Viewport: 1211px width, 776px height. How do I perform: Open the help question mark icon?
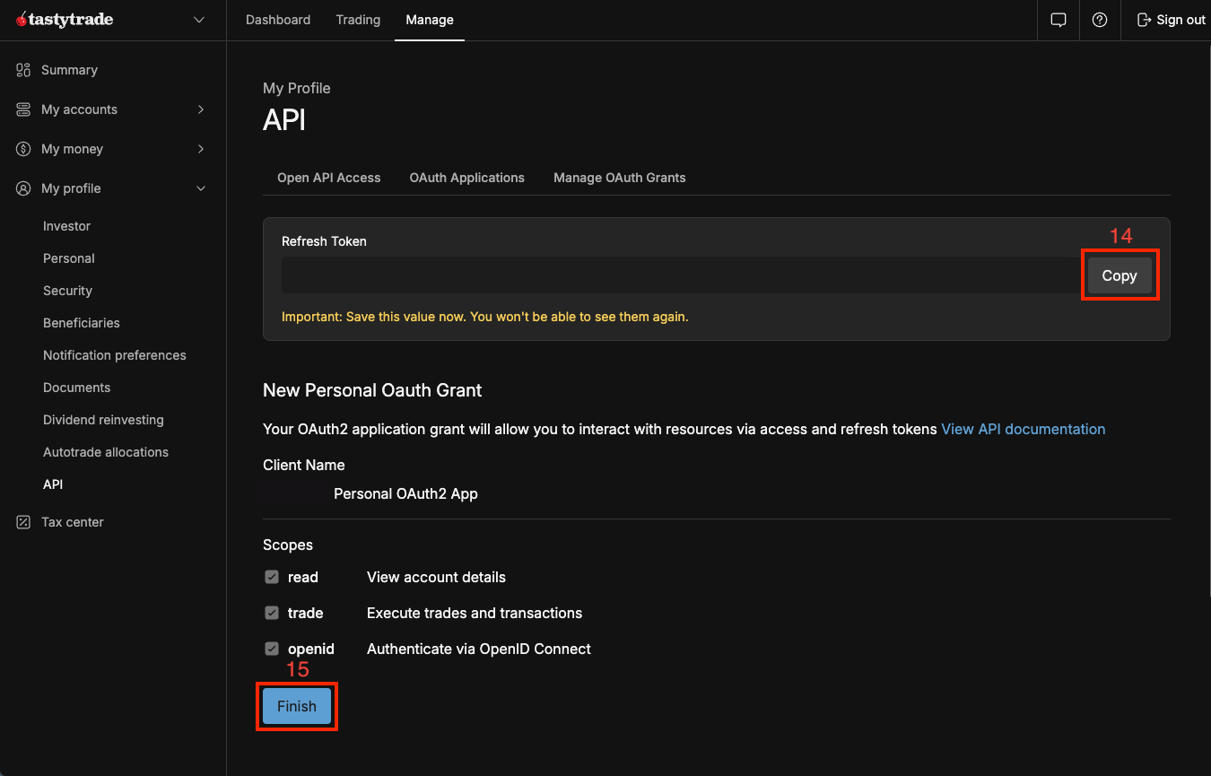[1100, 20]
